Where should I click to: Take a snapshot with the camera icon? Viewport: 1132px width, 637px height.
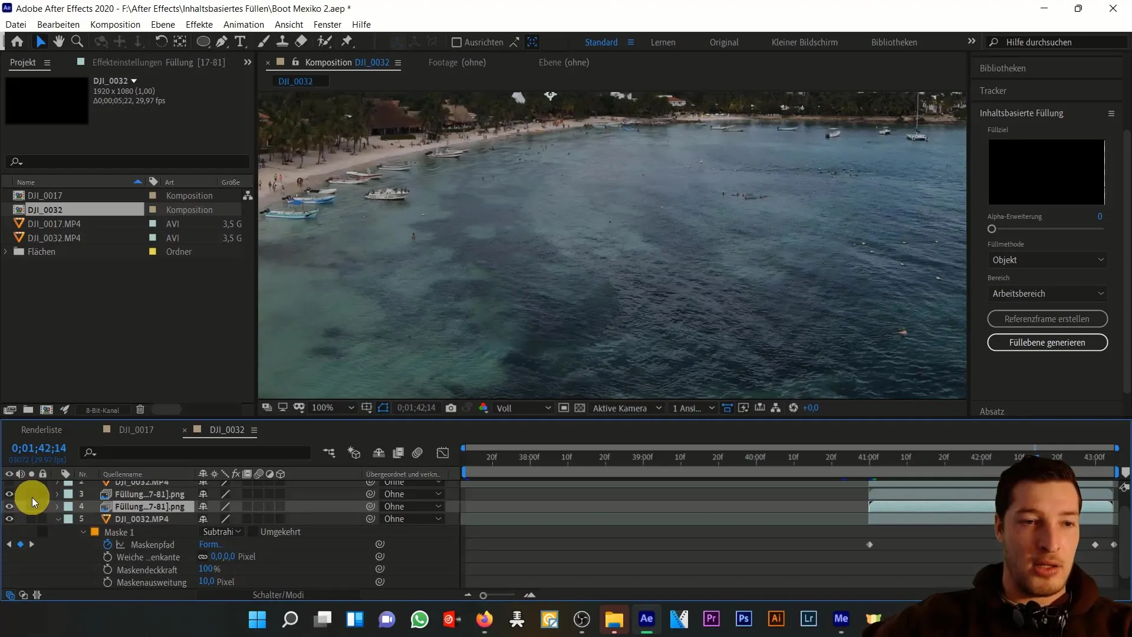tap(451, 408)
